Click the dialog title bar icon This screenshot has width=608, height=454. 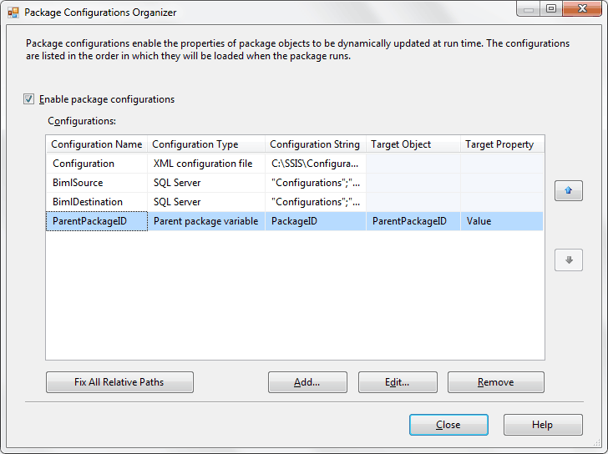(13, 13)
